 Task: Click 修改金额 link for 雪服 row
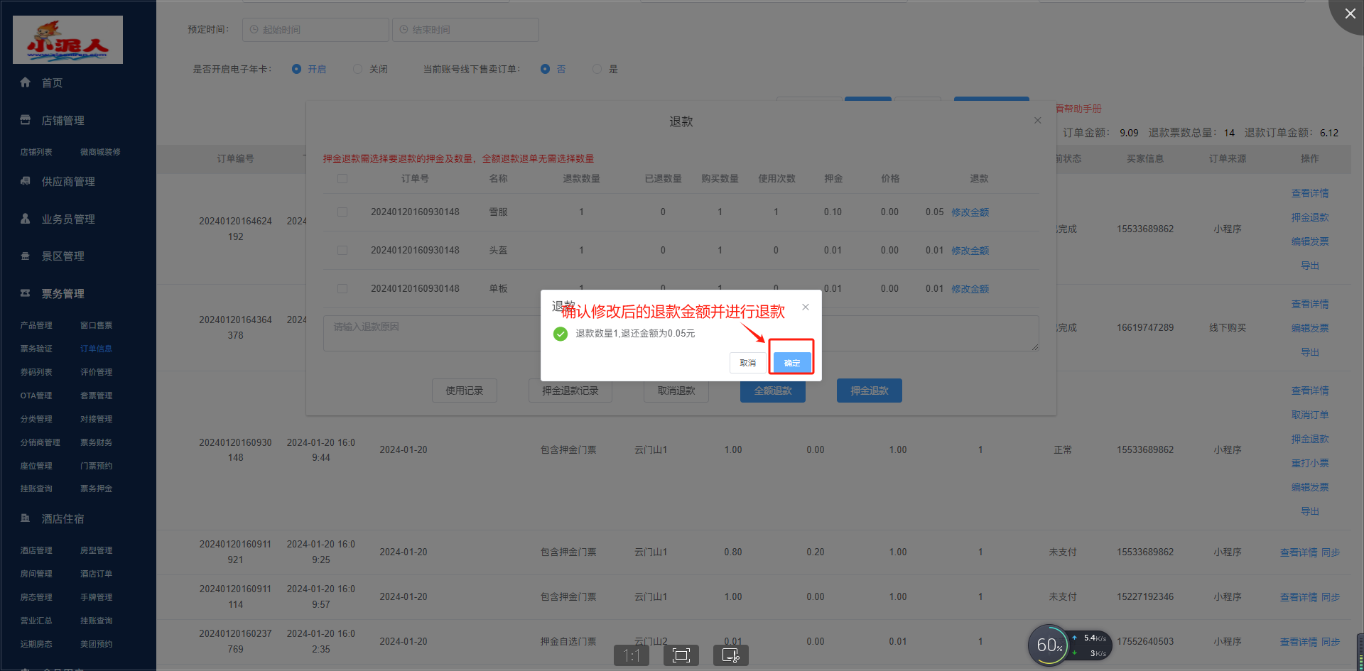point(970,212)
